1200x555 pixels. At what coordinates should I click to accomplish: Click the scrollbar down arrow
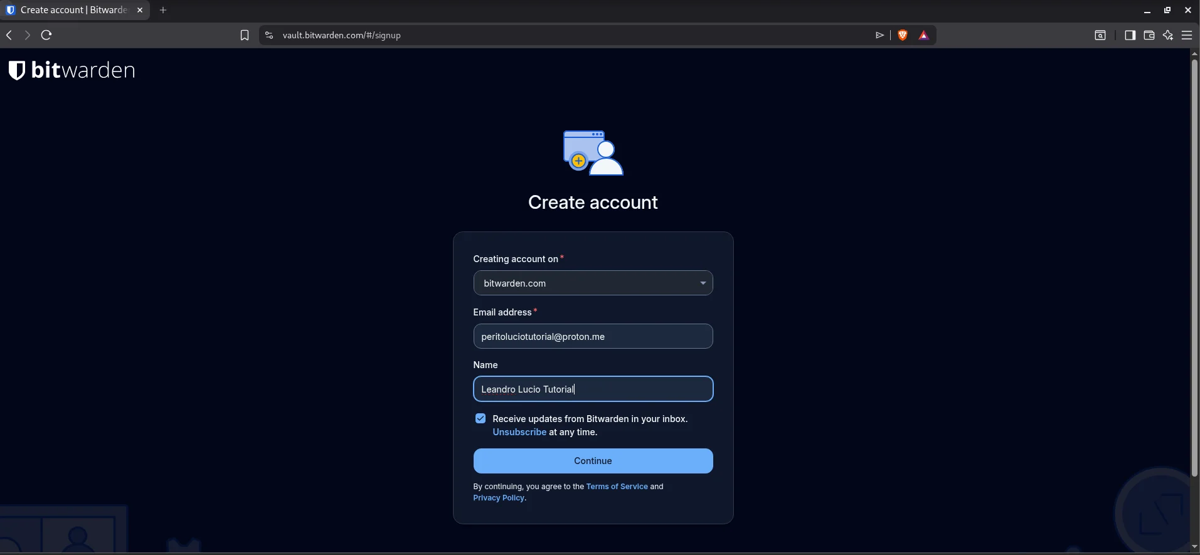point(1194,547)
